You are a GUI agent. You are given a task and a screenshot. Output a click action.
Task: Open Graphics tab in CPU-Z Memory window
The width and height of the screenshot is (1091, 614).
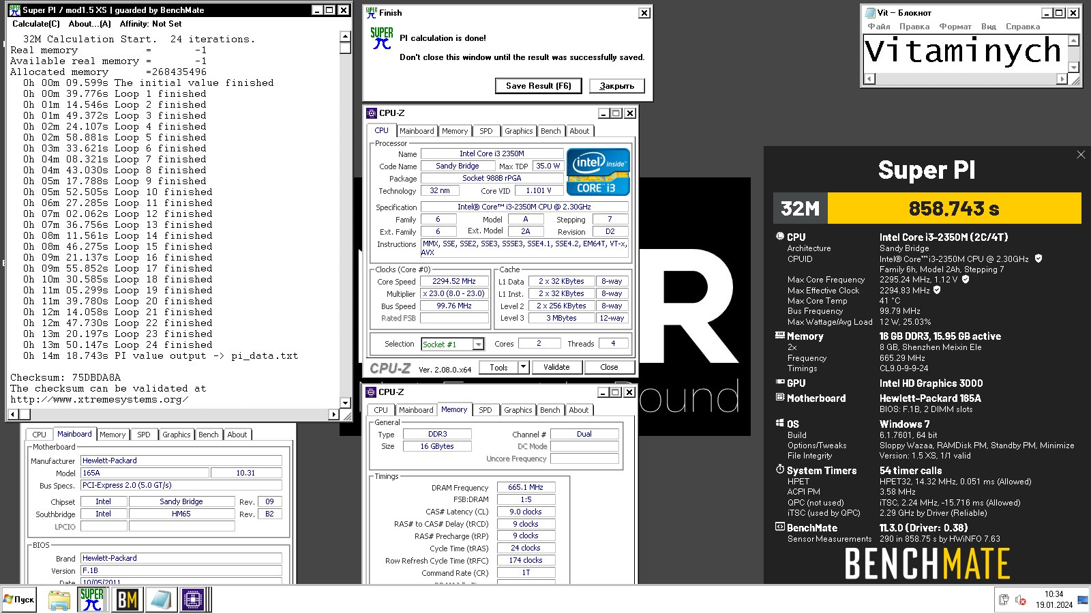pos(518,410)
